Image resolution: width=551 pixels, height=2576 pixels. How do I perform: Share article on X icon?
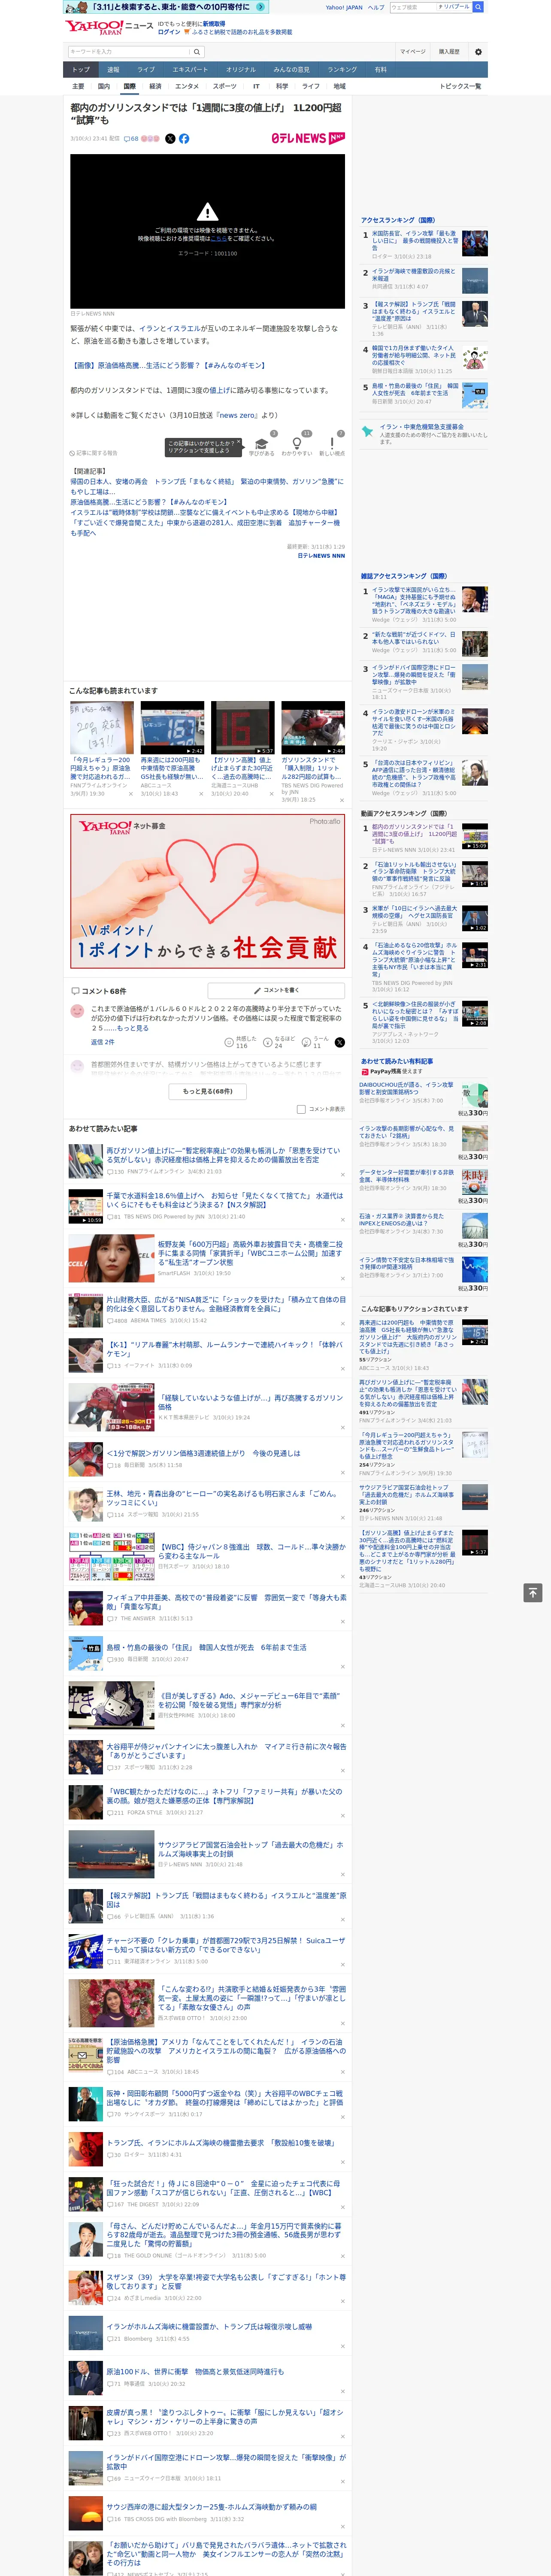click(170, 139)
